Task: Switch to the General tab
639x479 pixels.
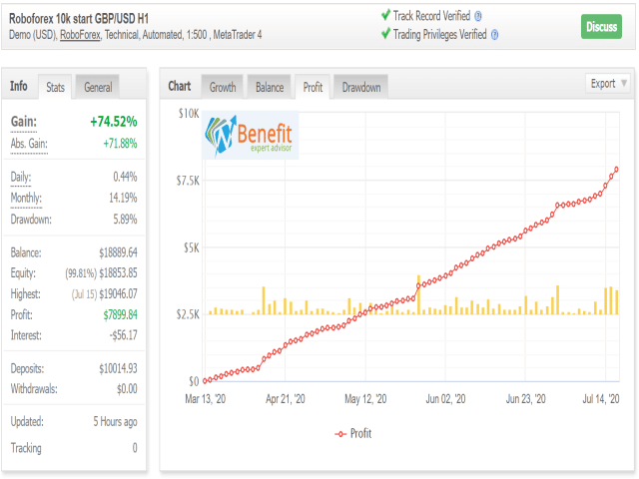Action: tap(98, 87)
